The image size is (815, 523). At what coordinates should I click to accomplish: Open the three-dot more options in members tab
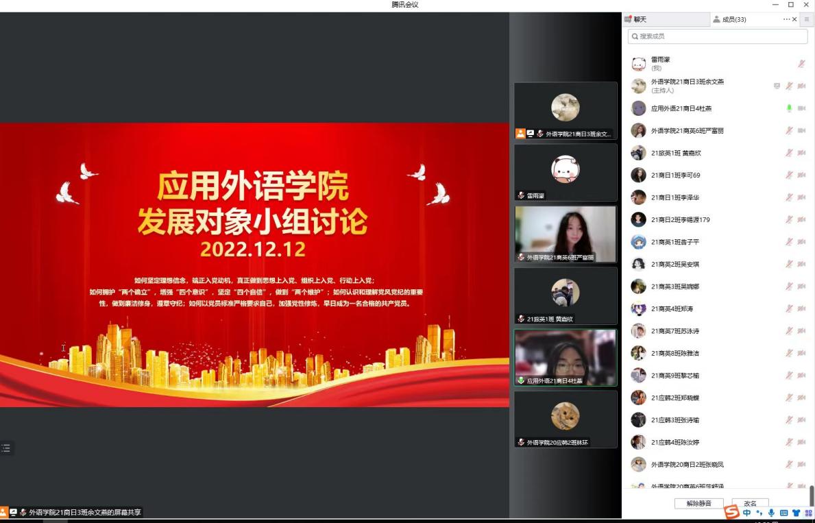[786, 19]
